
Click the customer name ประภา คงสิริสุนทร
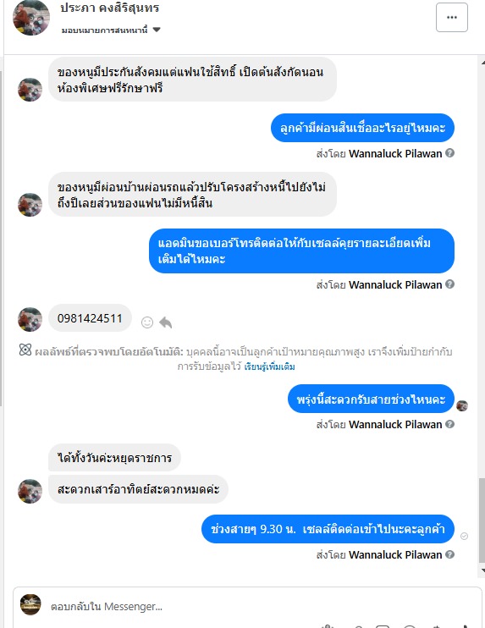[x=110, y=8]
